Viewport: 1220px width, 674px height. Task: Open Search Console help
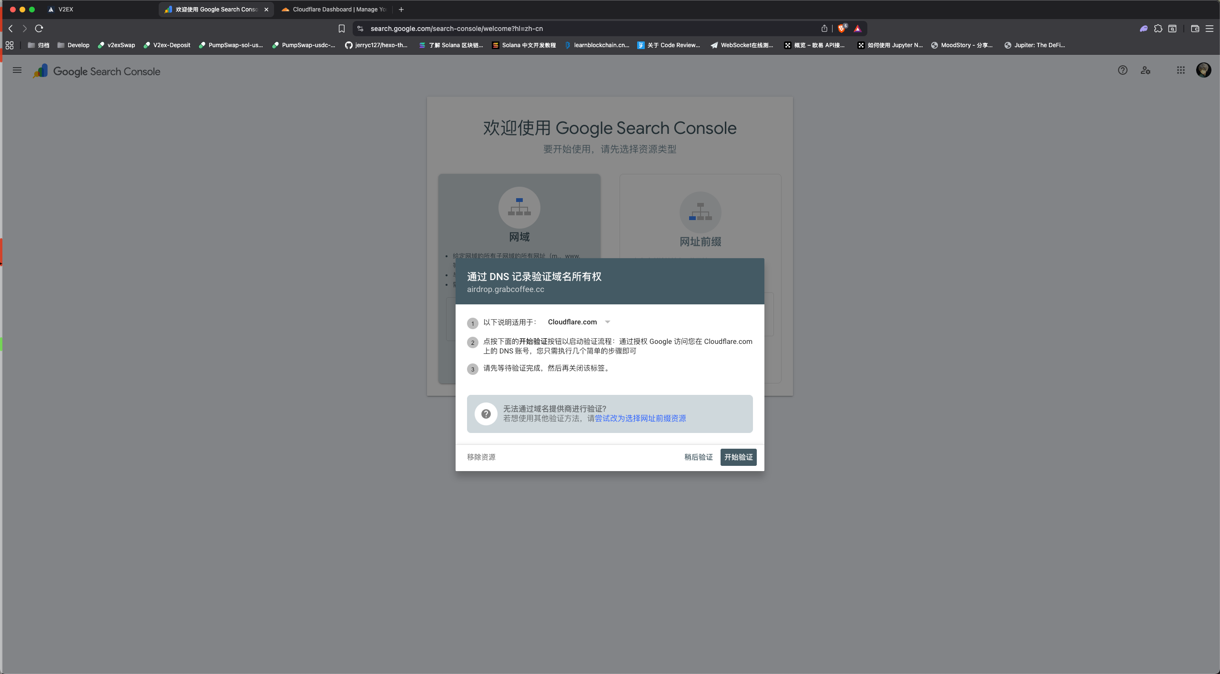[x=1123, y=70]
